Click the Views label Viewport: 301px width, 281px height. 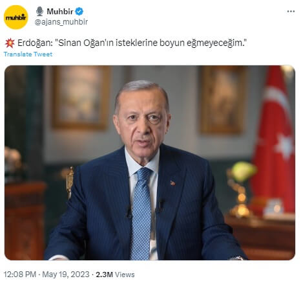click(x=125, y=275)
